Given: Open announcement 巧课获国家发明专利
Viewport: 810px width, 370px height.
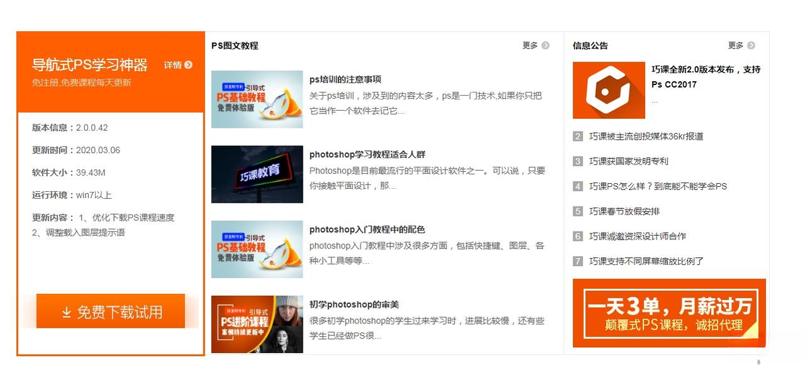Looking at the screenshot, I should click(x=629, y=162).
